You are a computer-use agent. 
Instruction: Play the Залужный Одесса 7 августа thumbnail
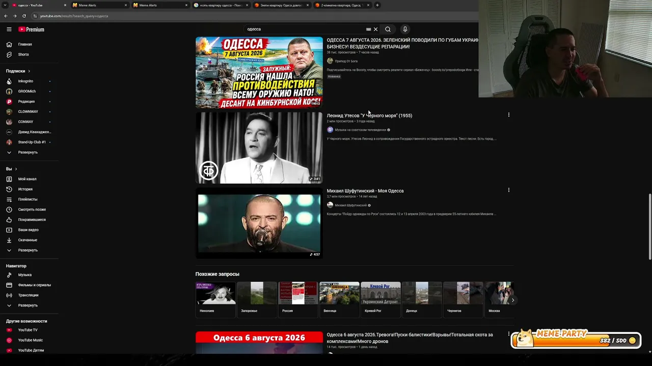coord(259,72)
